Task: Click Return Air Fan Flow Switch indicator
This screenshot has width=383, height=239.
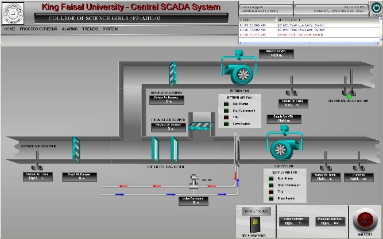Action: [226, 124]
